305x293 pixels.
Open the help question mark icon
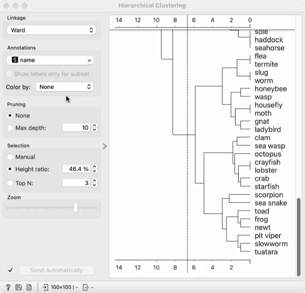point(8,287)
